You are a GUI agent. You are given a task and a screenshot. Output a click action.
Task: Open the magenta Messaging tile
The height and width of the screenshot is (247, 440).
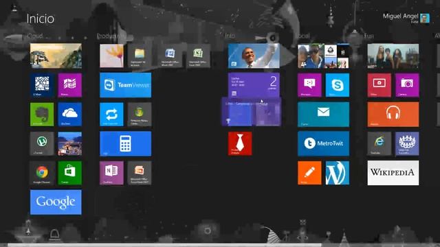pyautogui.click(x=309, y=85)
